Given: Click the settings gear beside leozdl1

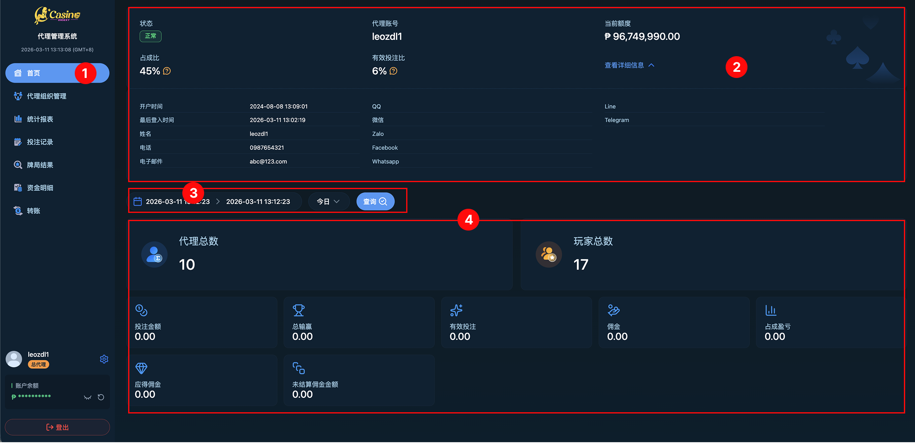Looking at the screenshot, I should pos(104,359).
